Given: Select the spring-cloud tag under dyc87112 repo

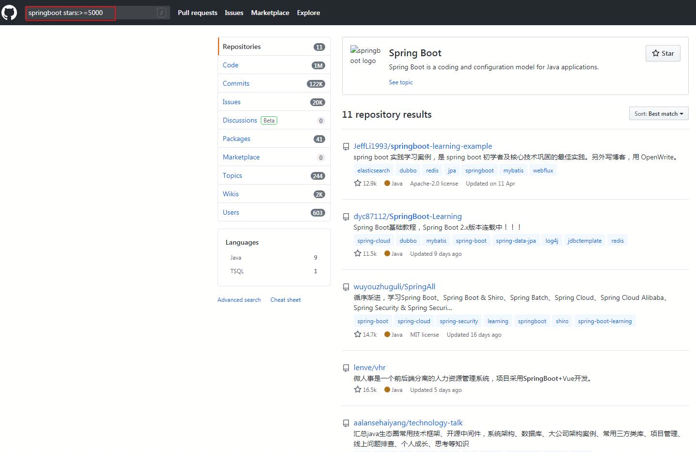Looking at the screenshot, I should point(374,241).
